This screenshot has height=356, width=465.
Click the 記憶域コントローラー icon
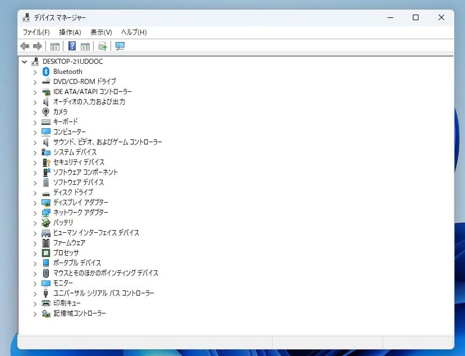click(x=46, y=313)
